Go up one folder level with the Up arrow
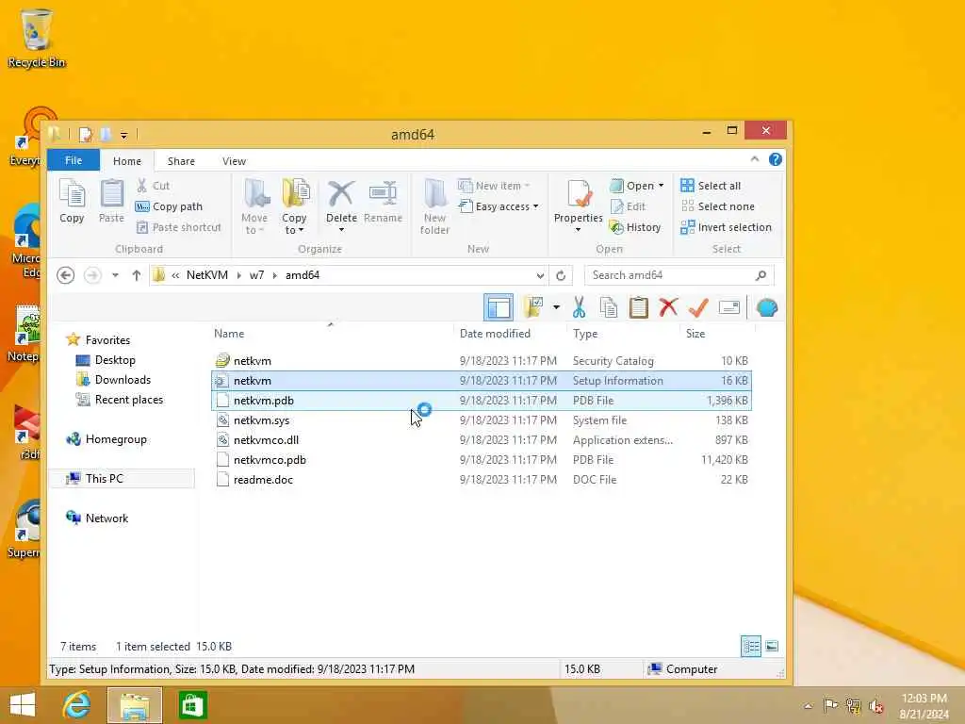The image size is (965, 724). point(137,275)
